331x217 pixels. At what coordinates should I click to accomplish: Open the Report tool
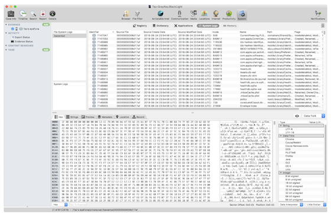click(43, 15)
